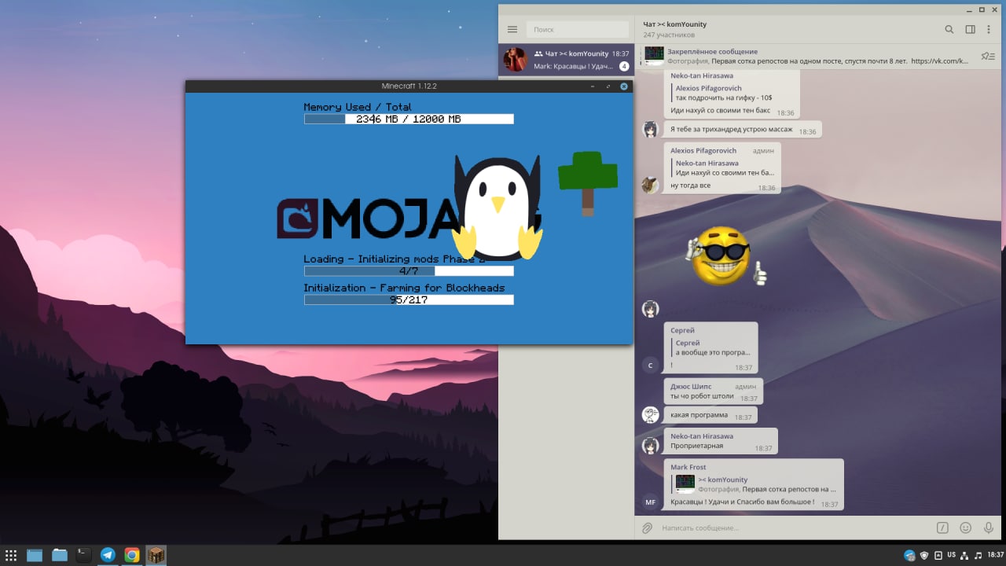This screenshot has height=566, width=1006.
Task: Click taskbar clock showing 18:37
Action: [995, 555]
